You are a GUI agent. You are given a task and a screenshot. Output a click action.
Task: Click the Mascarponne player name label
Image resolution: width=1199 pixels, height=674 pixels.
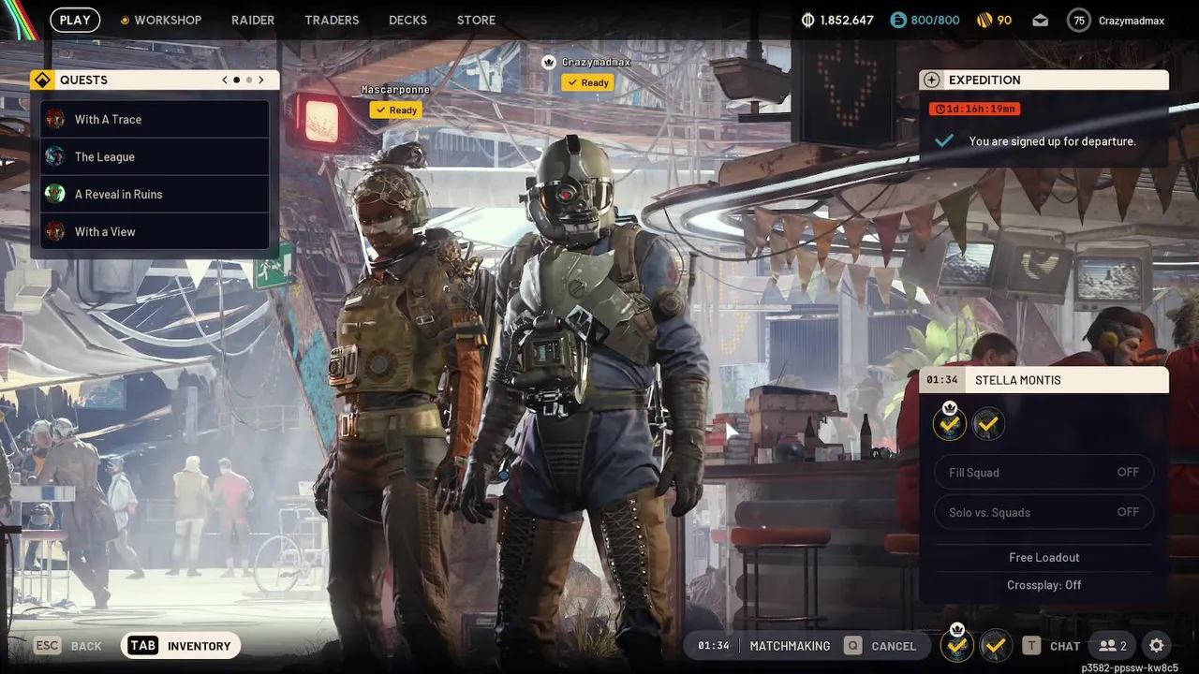coord(396,90)
